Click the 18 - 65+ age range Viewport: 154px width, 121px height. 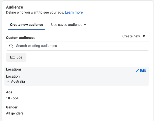point(12,98)
